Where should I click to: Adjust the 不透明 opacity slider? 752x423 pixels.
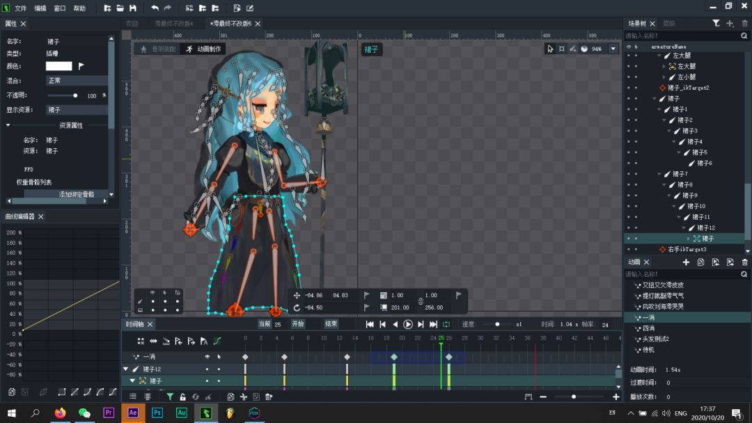75,95
